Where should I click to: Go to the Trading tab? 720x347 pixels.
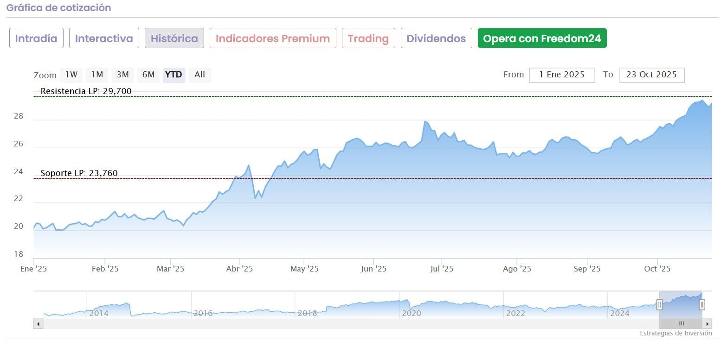click(368, 38)
